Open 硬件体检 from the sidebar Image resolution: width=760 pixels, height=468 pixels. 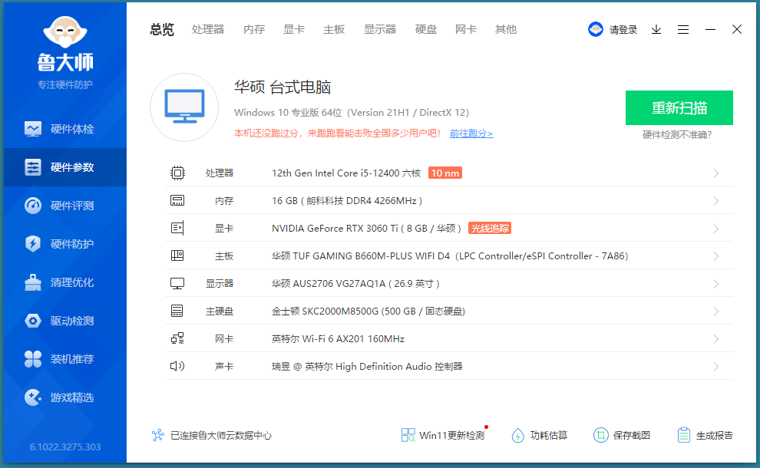[65, 129]
